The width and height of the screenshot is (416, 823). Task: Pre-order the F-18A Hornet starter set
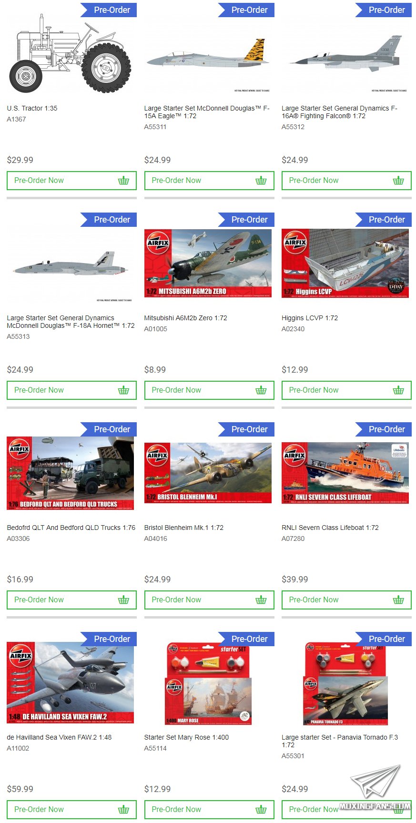click(x=71, y=390)
